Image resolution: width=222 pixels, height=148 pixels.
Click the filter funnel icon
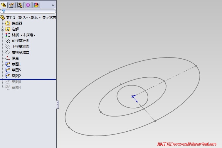[x=4, y=11]
